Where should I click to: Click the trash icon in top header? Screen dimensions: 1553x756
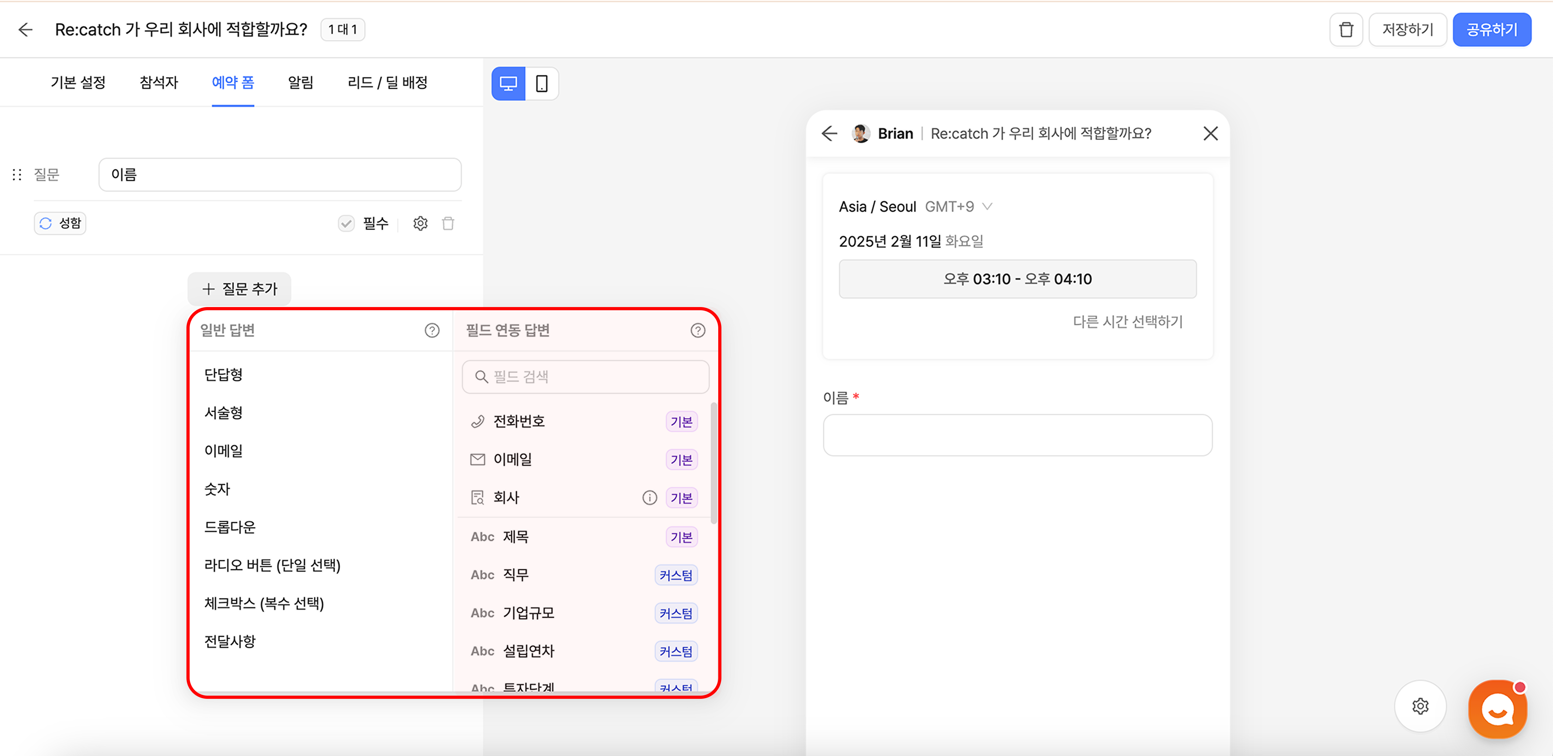pos(1346,30)
